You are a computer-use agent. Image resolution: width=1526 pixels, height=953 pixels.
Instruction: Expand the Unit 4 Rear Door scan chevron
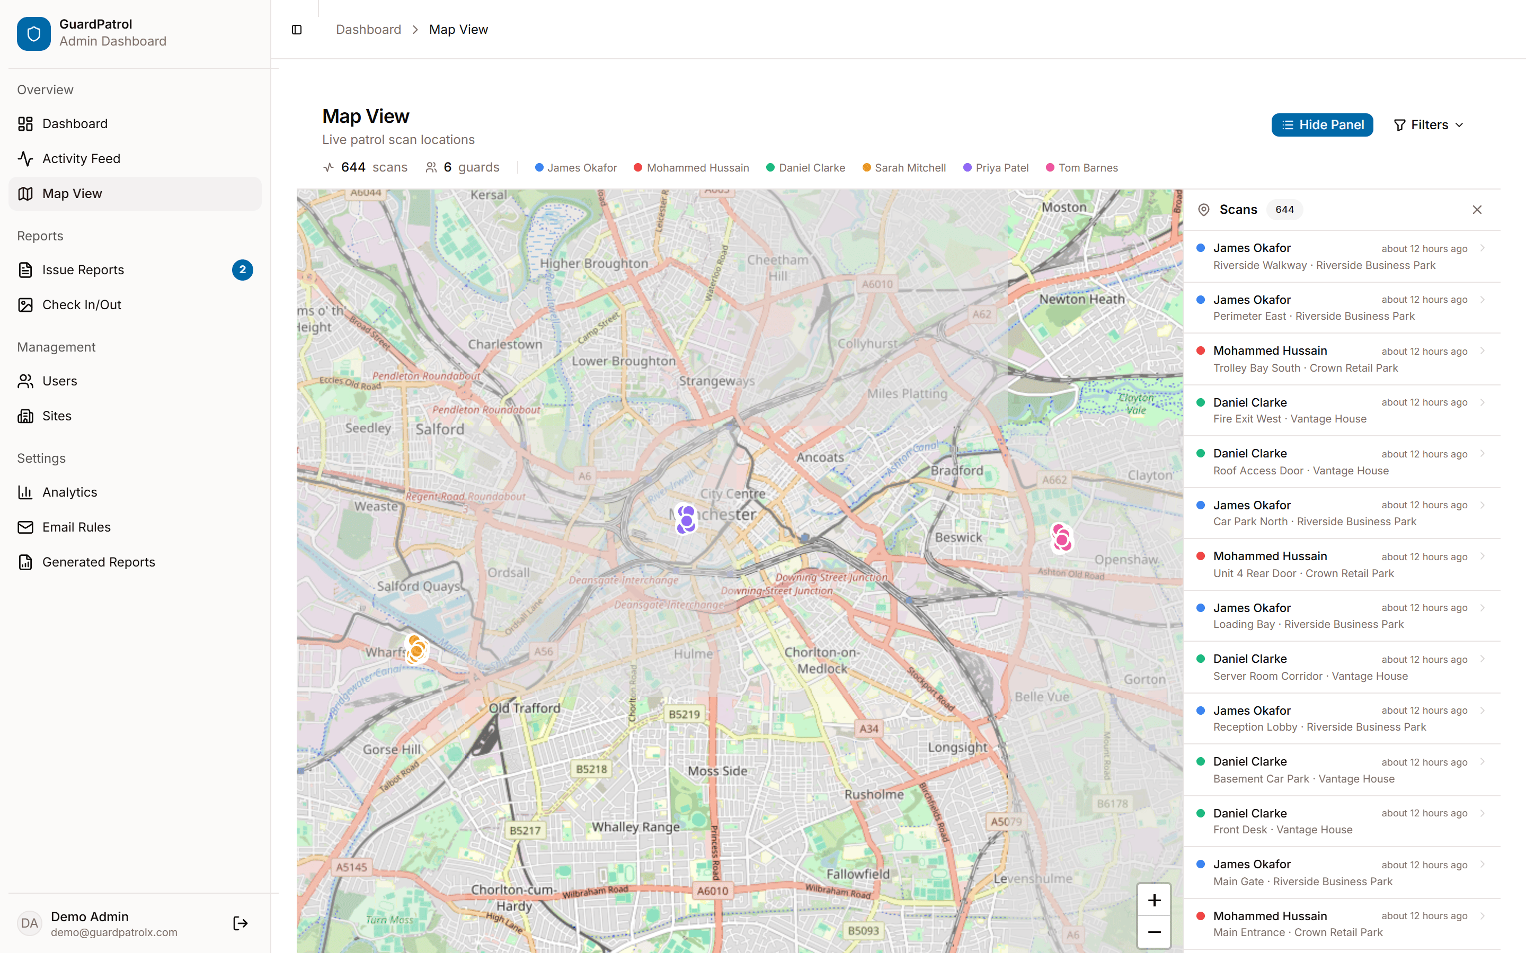pyautogui.click(x=1482, y=556)
